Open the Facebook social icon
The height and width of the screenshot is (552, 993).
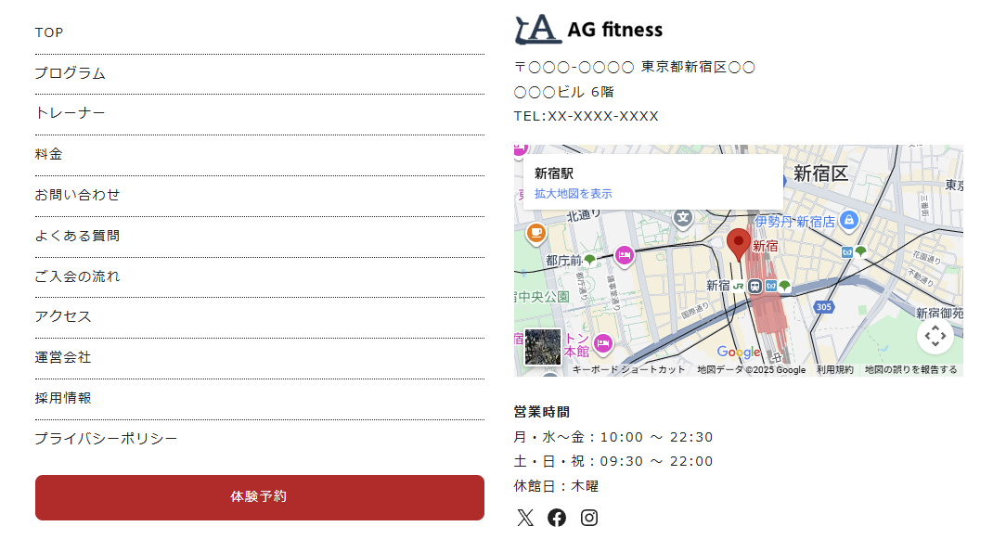tap(557, 518)
